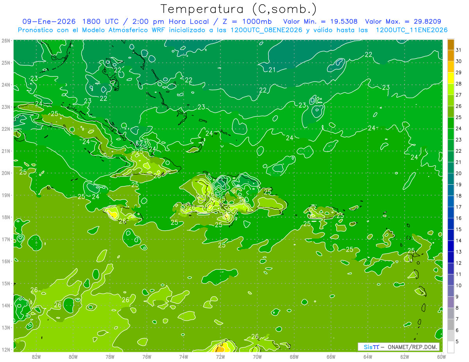This screenshot has height=362, width=469.
Task: Click the 20N latitude axis label
Action: tap(6, 173)
